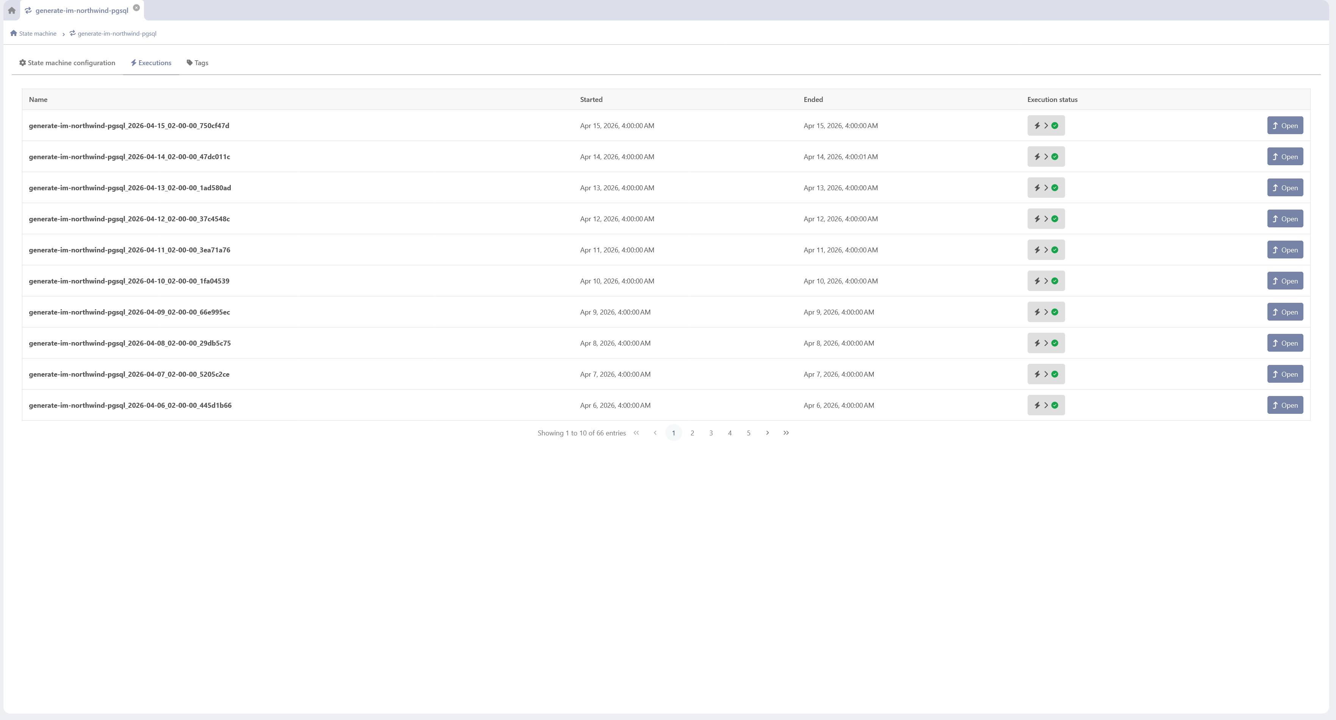The width and height of the screenshot is (1336, 720).
Task: Select execution name ending 37c4548c
Action: tap(130, 219)
